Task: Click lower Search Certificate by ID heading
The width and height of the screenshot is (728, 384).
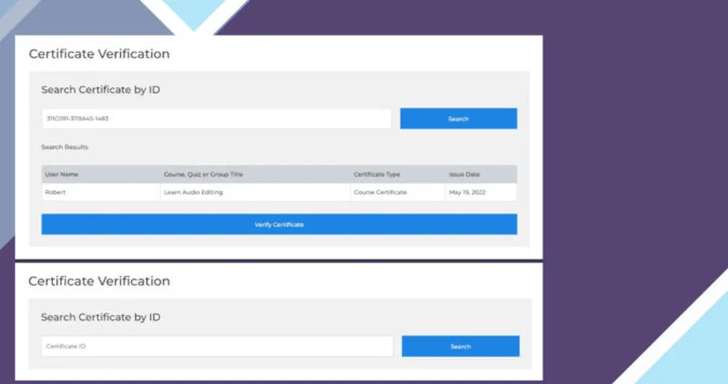Action: (x=101, y=317)
